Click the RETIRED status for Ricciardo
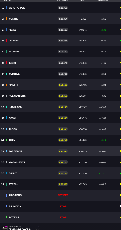This screenshot has width=121, height=230. pyautogui.click(x=63, y=195)
